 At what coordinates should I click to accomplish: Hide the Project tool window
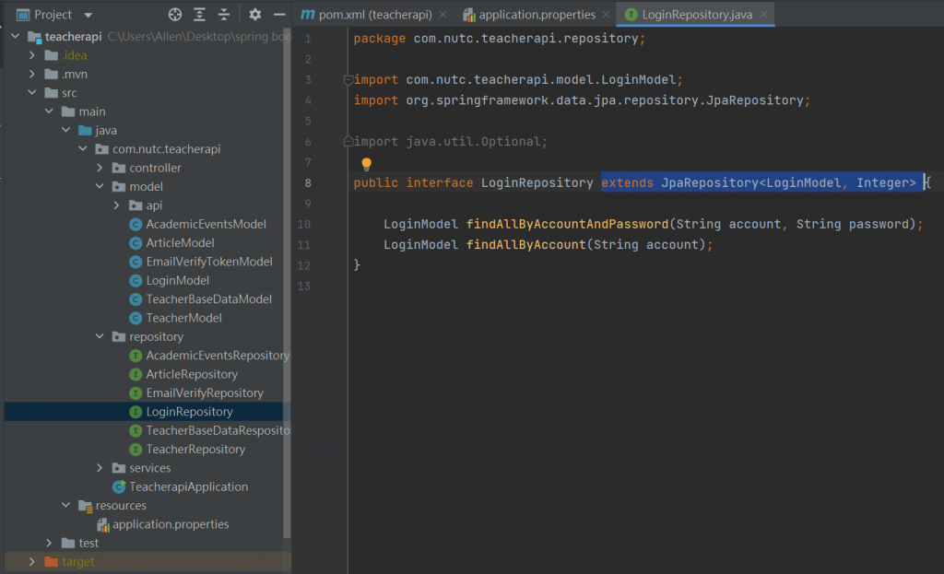(x=279, y=15)
